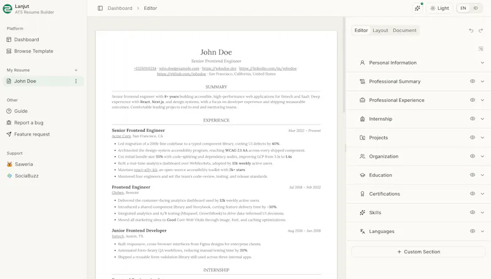491x279 pixels.
Task: Toggle Internship section visibility
Action: pyautogui.click(x=472, y=119)
